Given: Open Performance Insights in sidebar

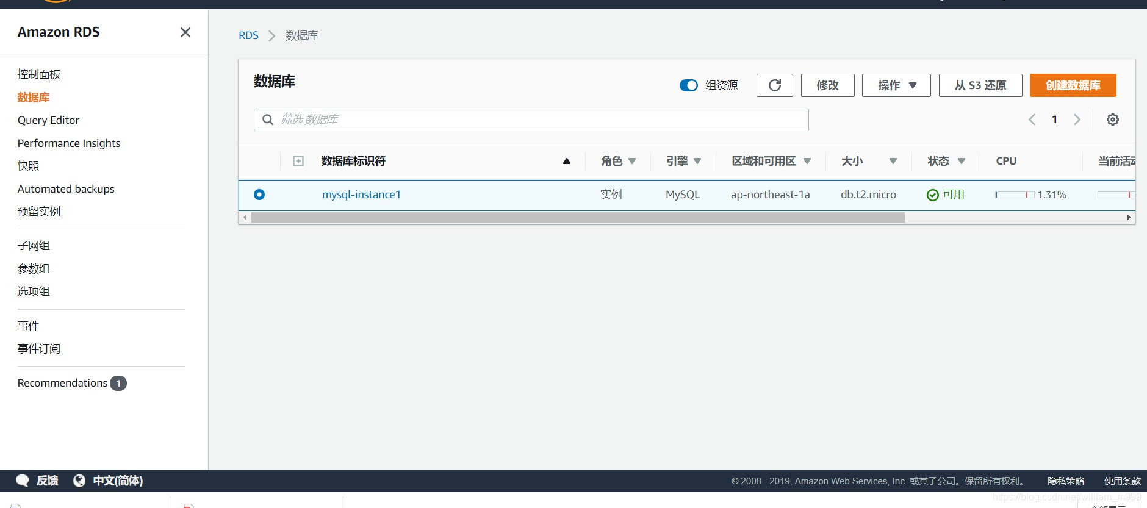Looking at the screenshot, I should [69, 143].
